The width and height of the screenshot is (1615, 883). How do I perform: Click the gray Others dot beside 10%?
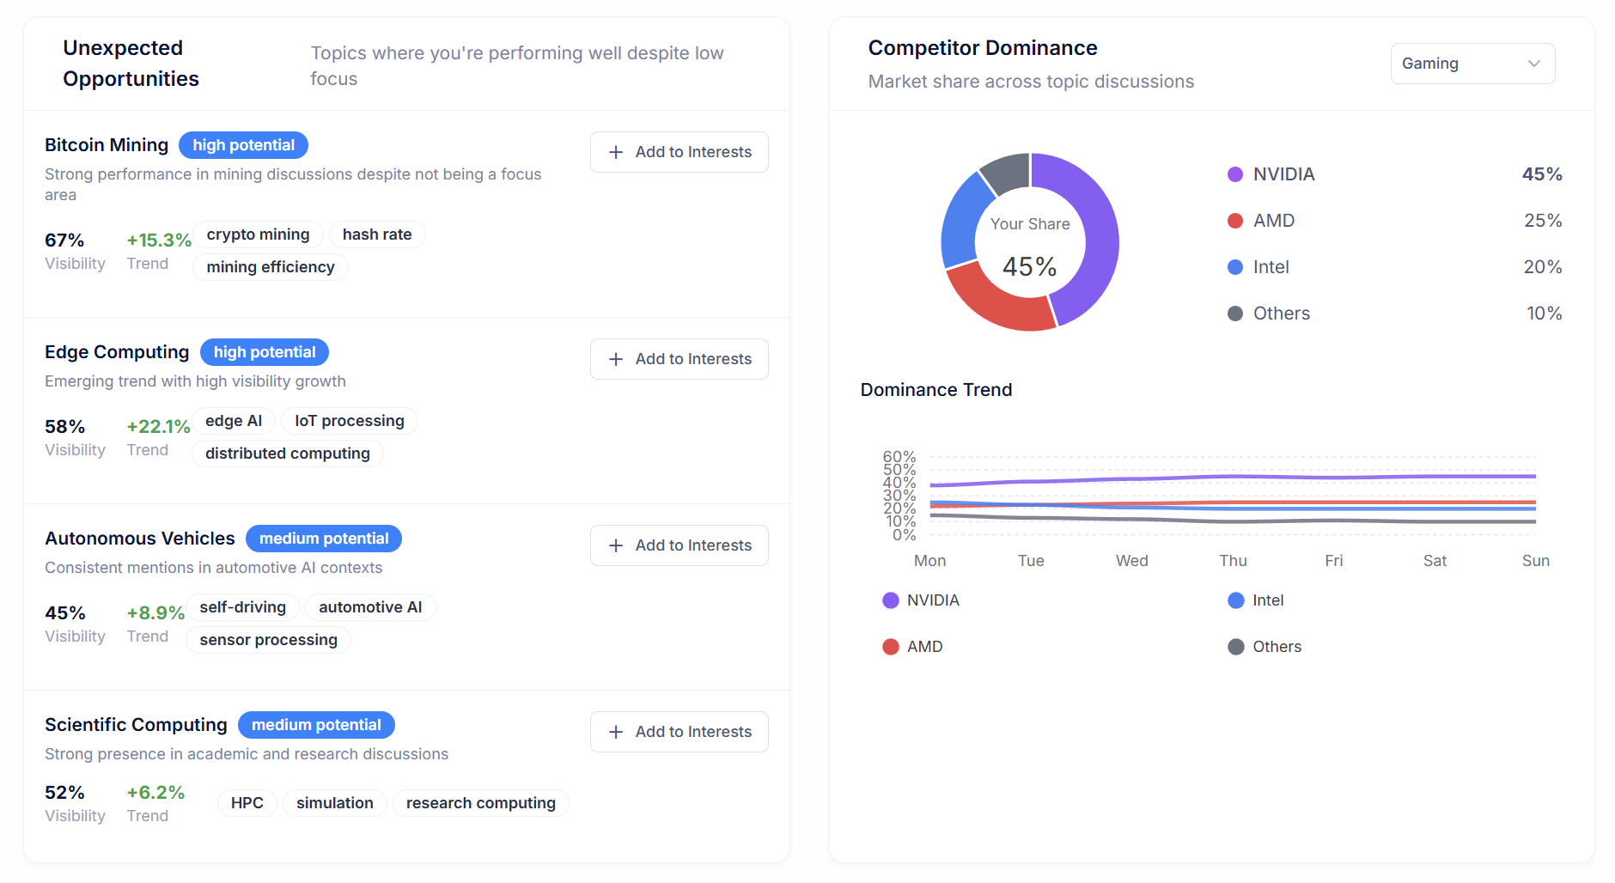click(1235, 314)
